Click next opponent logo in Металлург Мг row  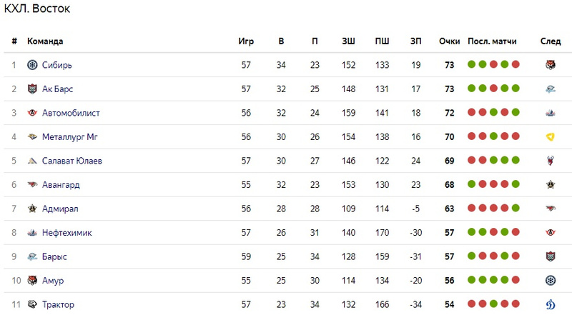coord(551,137)
